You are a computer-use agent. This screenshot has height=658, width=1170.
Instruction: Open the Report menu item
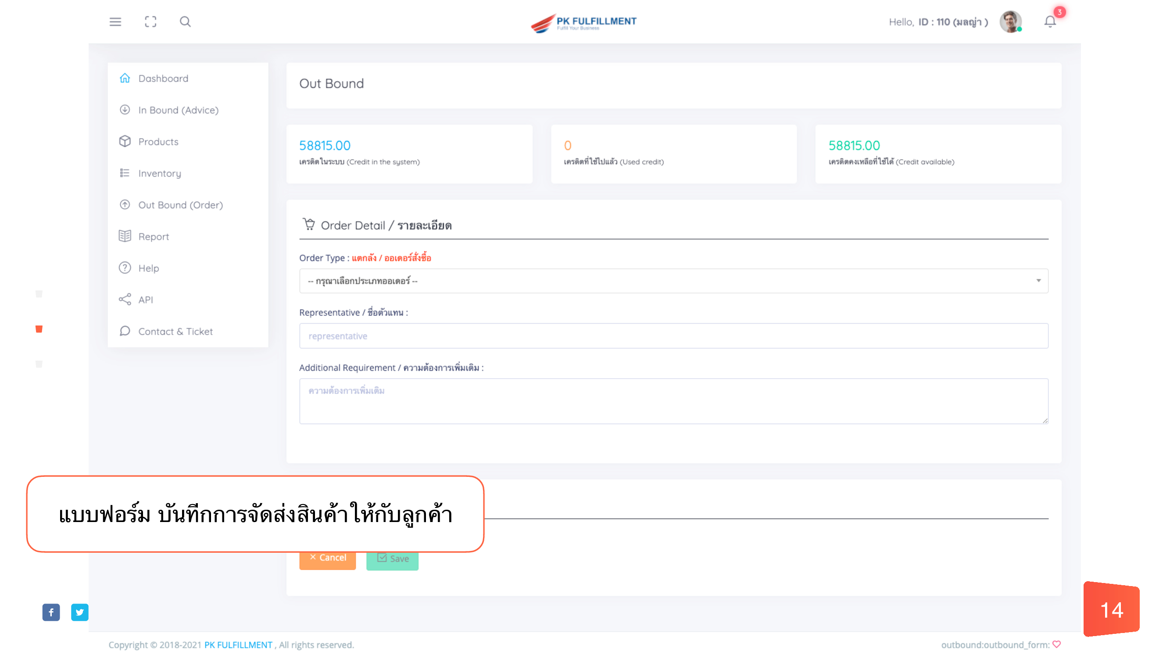click(x=154, y=236)
